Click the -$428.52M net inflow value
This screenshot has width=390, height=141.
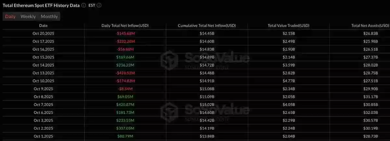pos(125,73)
